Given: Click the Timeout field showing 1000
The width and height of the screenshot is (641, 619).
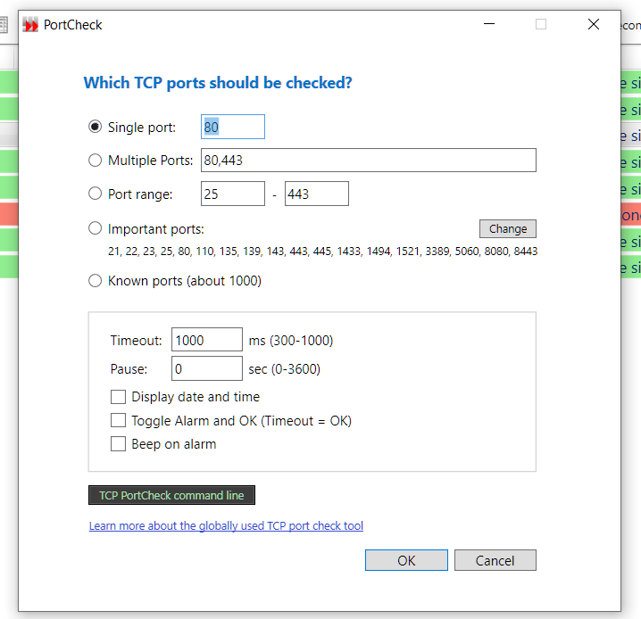Looking at the screenshot, I should (x=207, y=339).
